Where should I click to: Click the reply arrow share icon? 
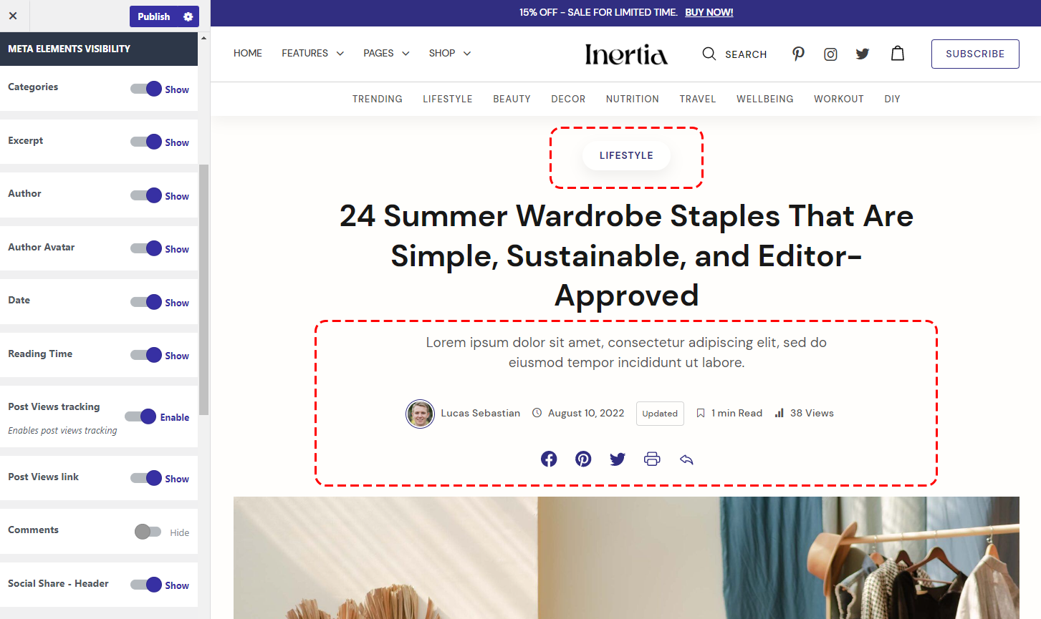click(x=686, y=459)
